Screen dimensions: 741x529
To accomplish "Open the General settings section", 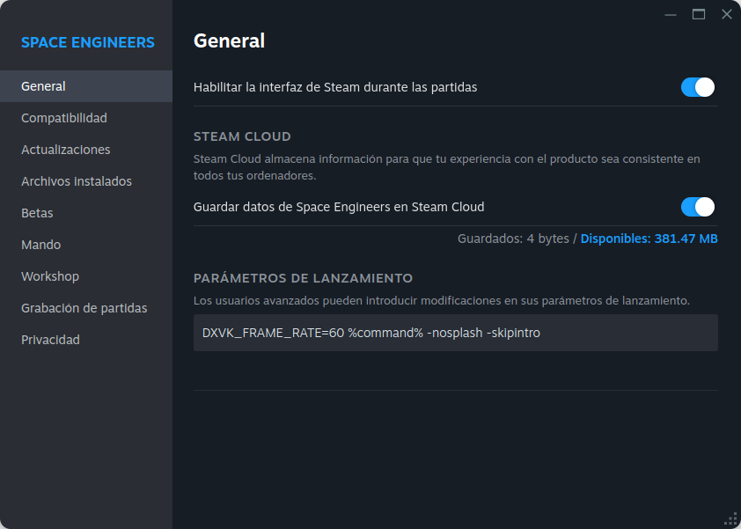I will [86, 86].
